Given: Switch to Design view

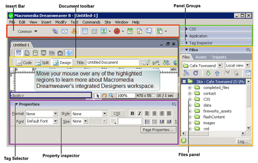Looking at the screenshot, I should point(62,63).
